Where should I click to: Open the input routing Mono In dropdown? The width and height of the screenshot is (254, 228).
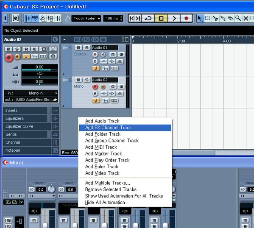31,93
